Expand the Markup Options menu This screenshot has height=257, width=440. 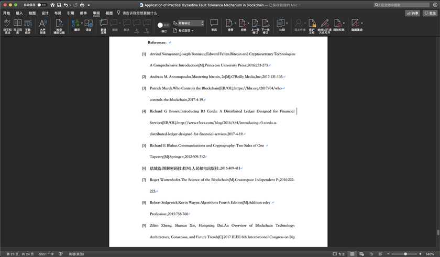pyautogui.click(x=183, y=30)
